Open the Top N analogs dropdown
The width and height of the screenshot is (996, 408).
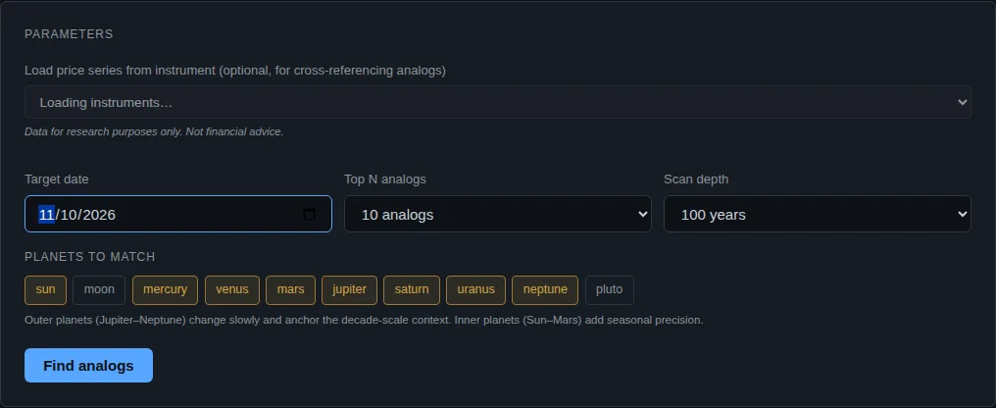[x=497, y=214]
